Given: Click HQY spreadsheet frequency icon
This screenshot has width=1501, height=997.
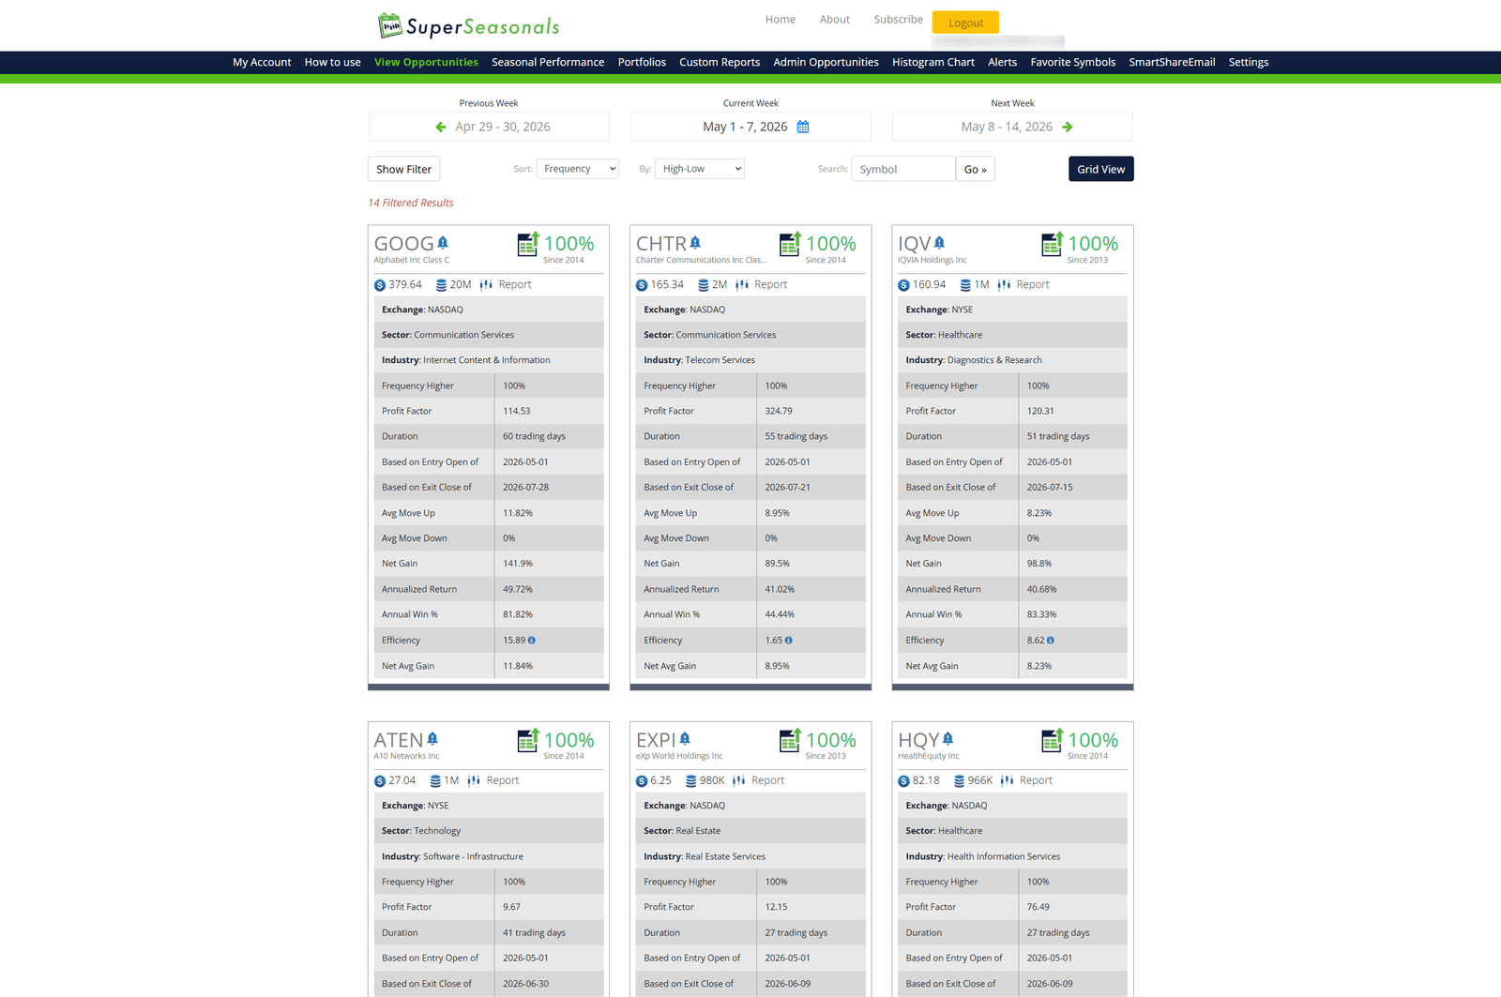Looking at the screenshot, I should click(1052, 740).
